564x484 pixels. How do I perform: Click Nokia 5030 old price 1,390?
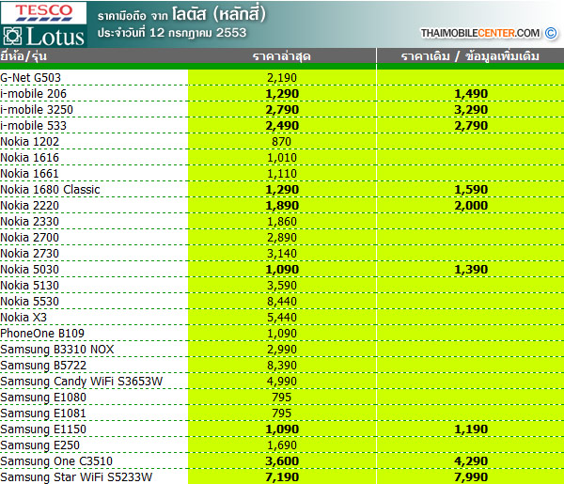pyautogui.click(x=471, y=270)
